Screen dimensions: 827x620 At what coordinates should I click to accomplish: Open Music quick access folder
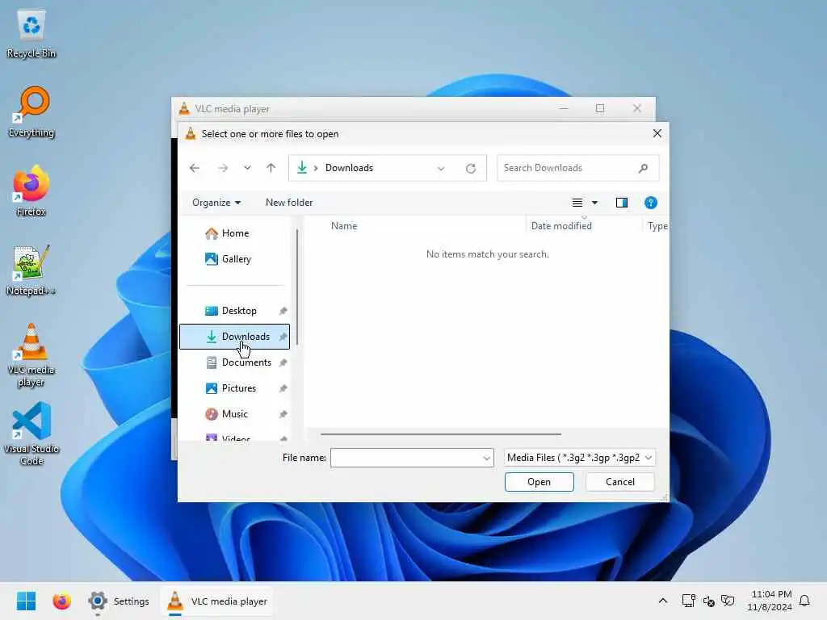pos(235,414)
